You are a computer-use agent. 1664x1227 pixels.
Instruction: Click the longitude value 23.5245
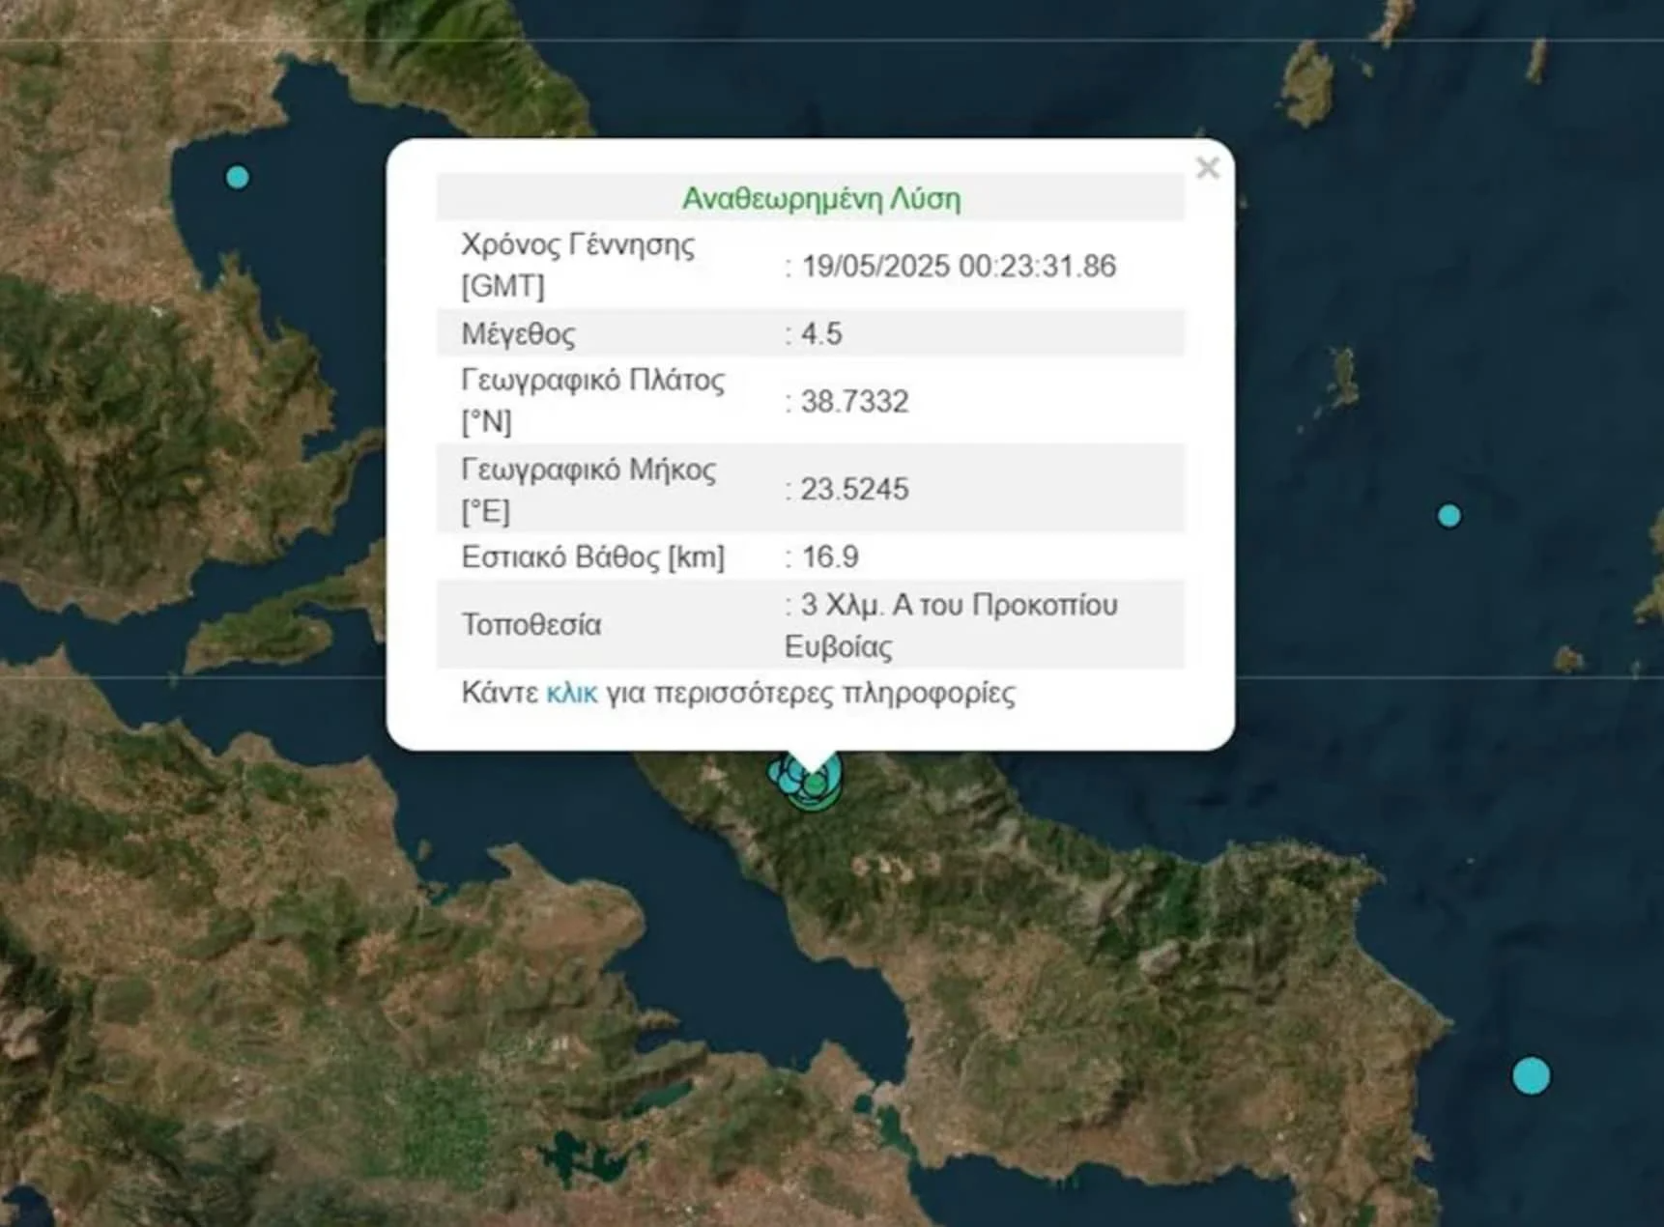pyautogui.click(x=854, y=489)
